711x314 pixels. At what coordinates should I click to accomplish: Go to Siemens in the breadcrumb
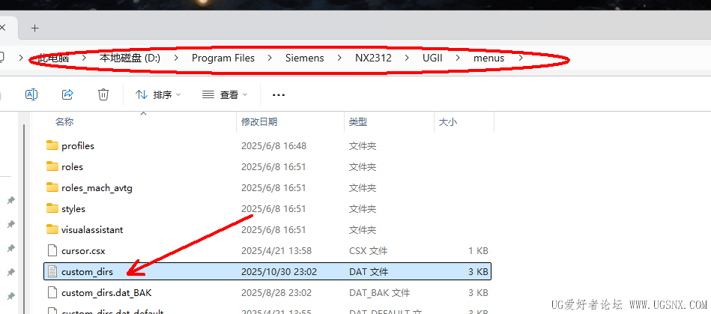(305, 58)
